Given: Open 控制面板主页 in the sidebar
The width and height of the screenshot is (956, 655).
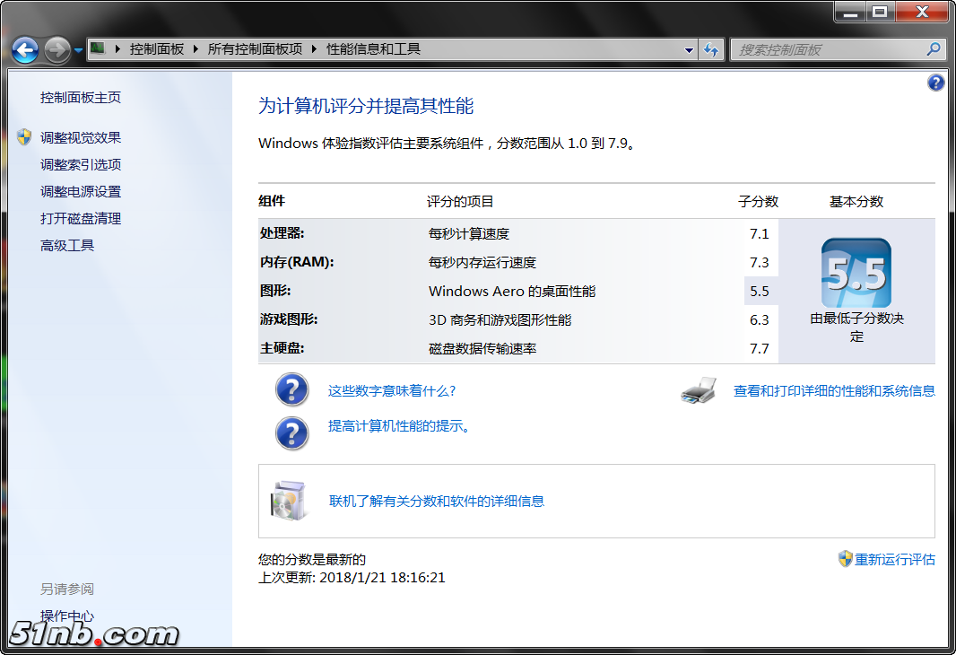Looking at the screenshot, I should (x=81, y=97).
